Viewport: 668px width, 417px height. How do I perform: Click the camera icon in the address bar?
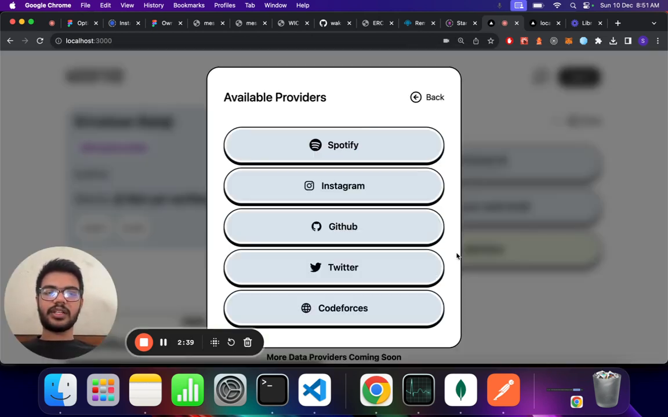point(446,41)
